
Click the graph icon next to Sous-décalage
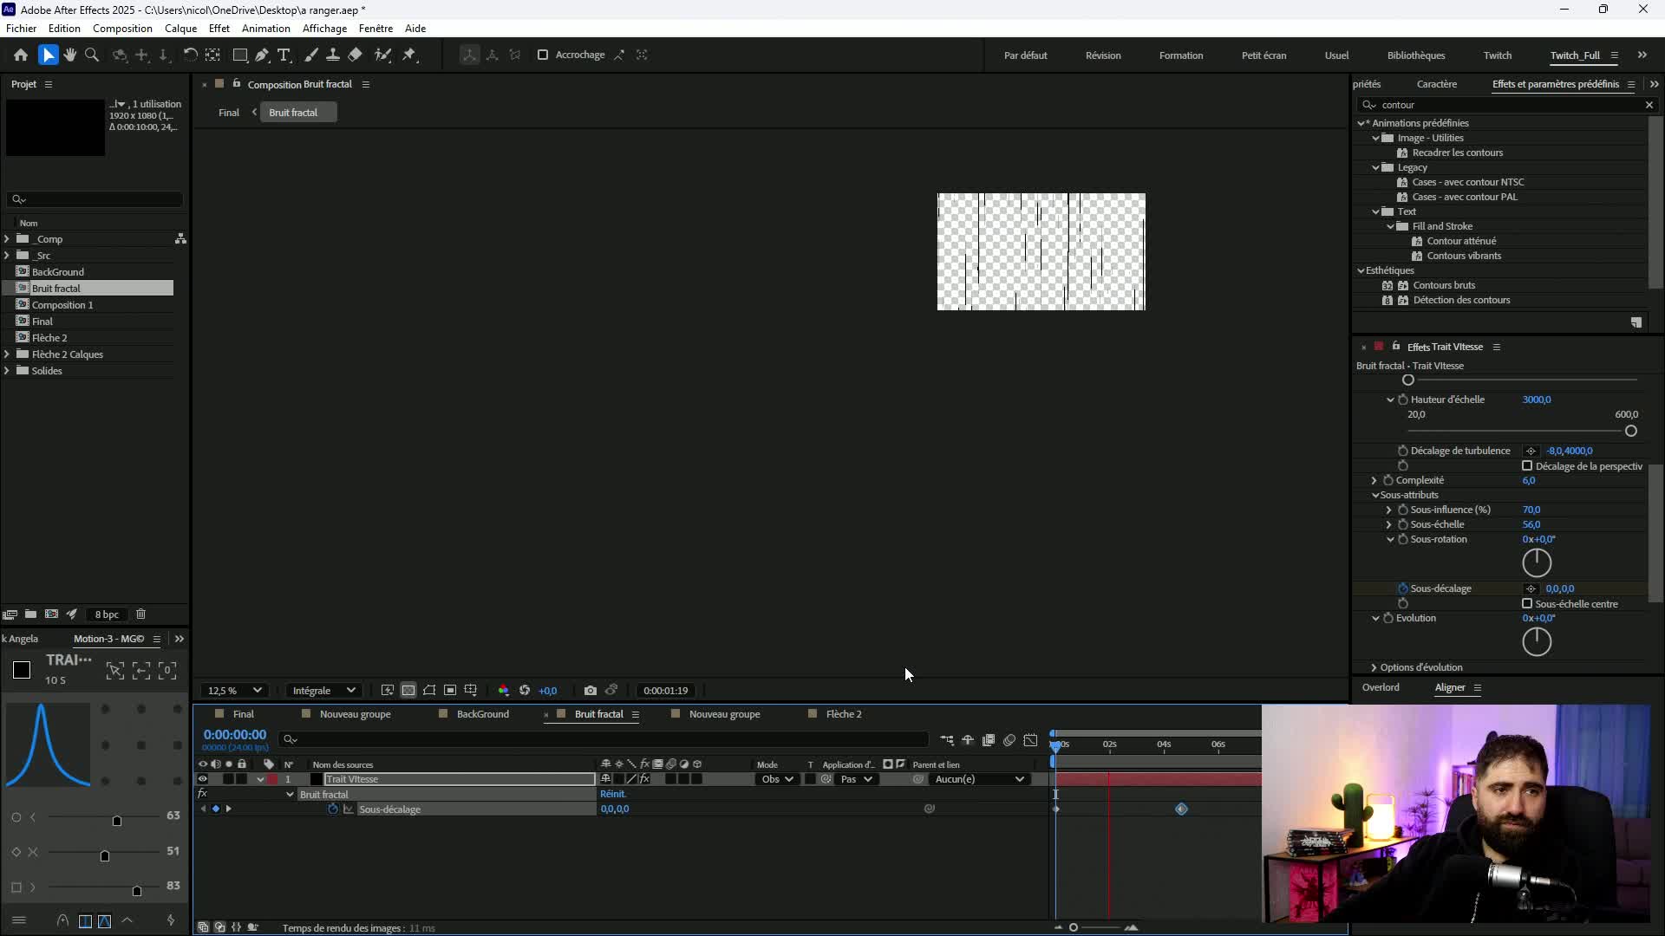point(349,809)
